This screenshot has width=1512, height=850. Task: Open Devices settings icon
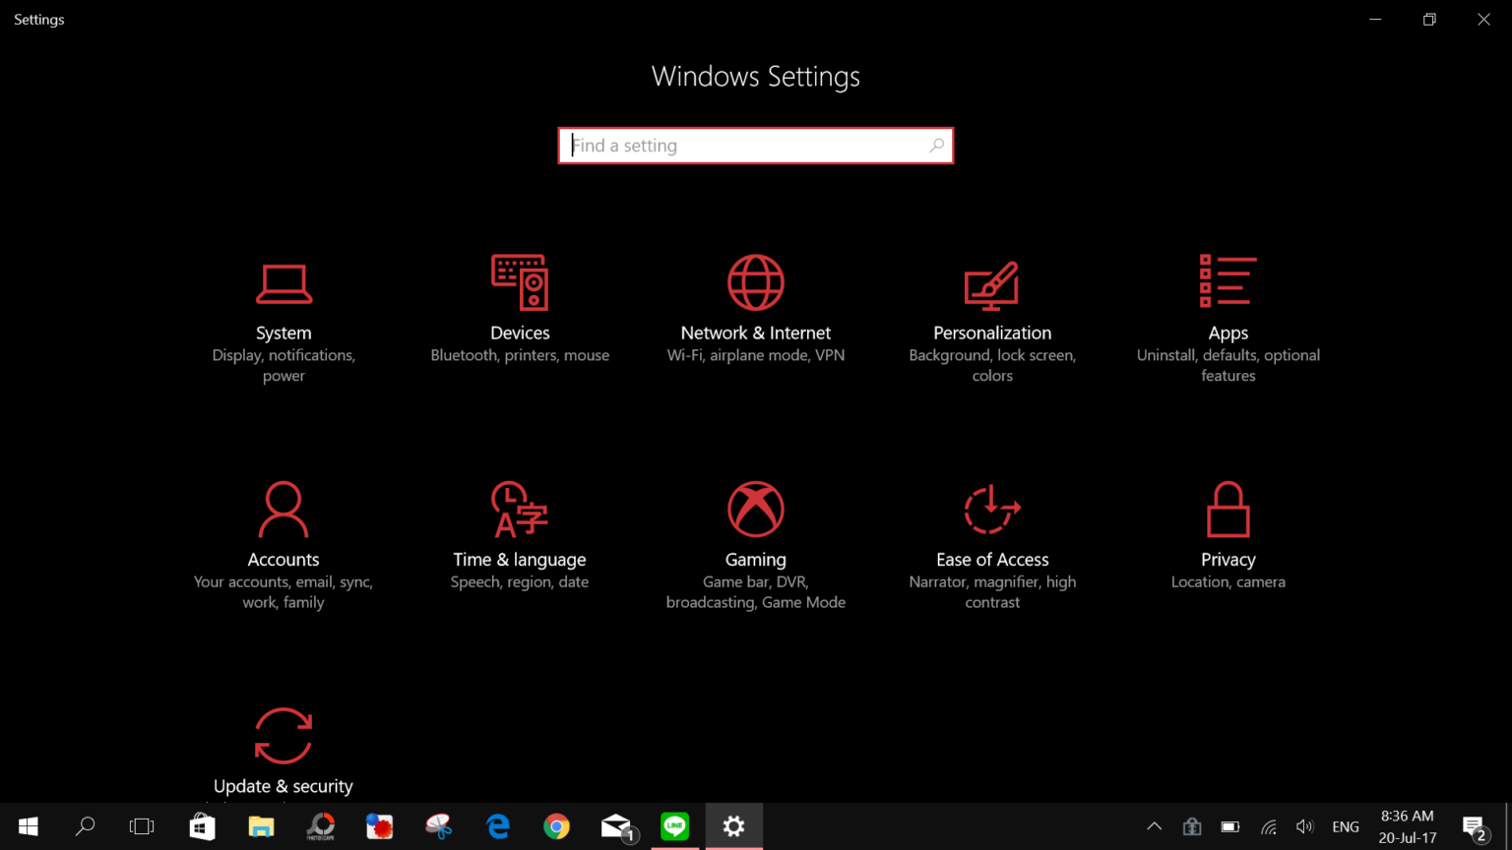[520, 282]
